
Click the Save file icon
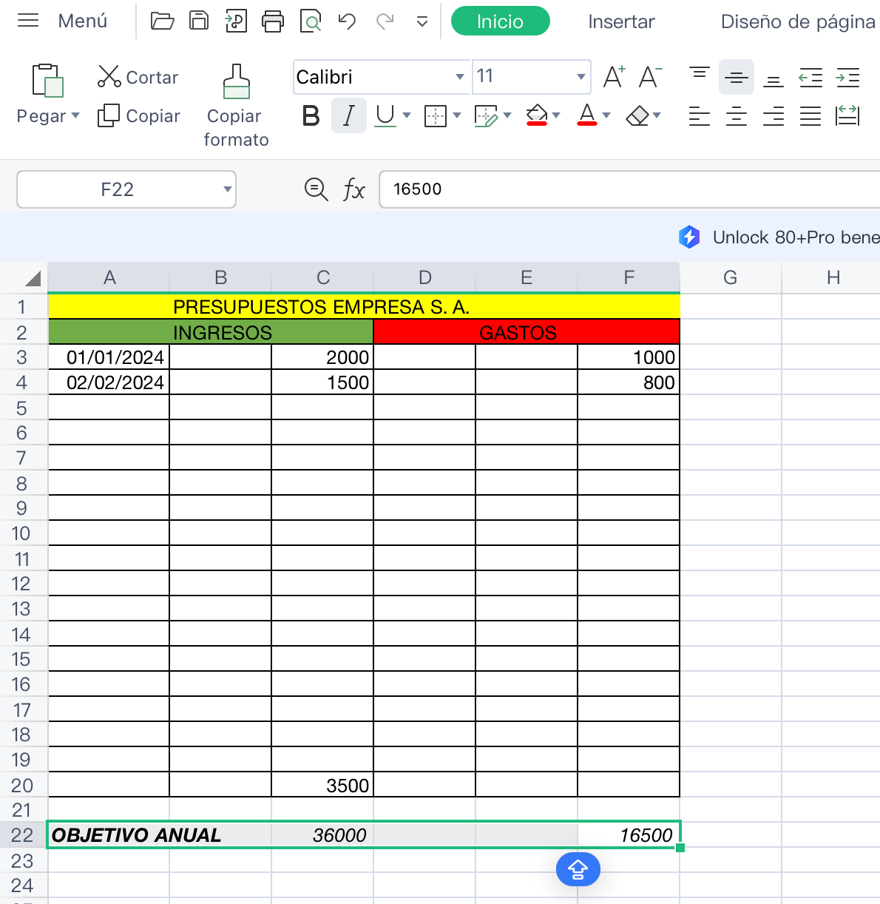[199, 21]
